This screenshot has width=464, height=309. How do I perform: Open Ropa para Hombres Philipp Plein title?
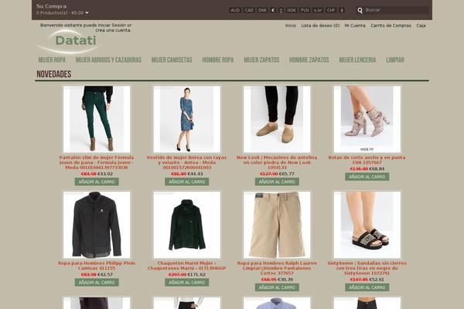coord(97,266)
